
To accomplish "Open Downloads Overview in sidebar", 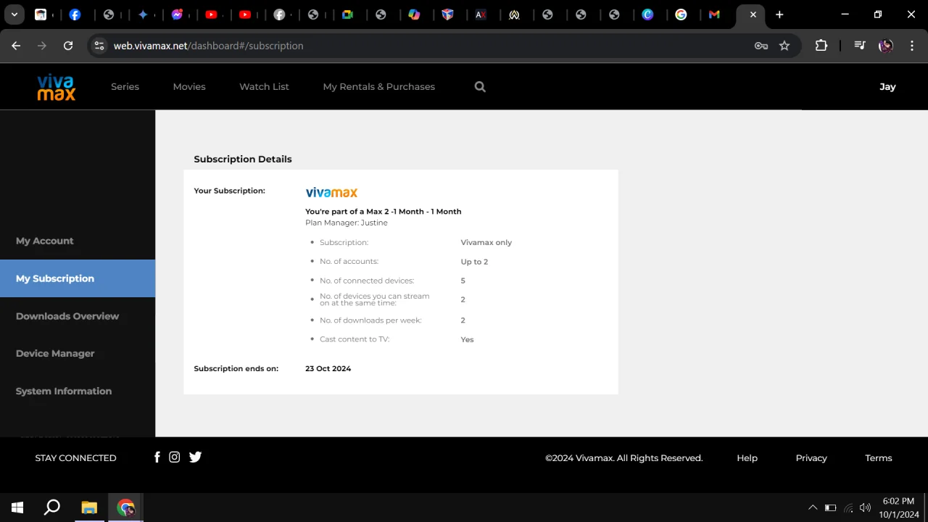I will (78, 316).
